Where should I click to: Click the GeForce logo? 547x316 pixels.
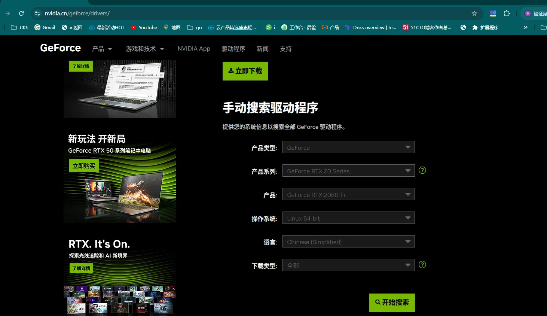click(x=61, y=48)
